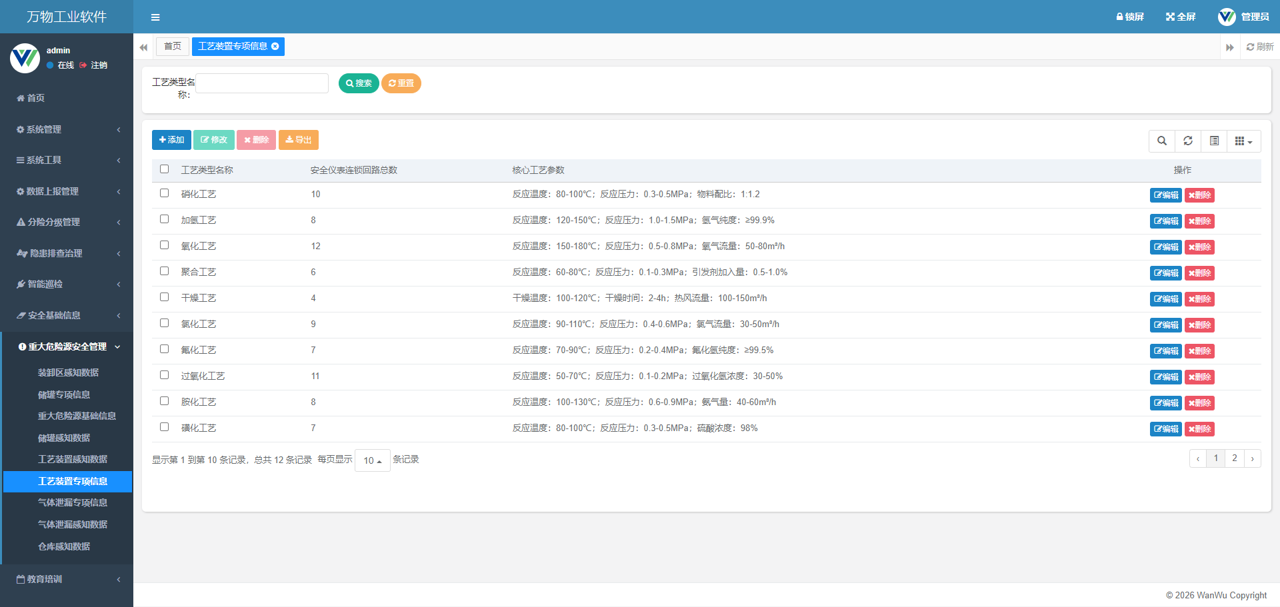Click the lock screen icon
1280x607 pixels.
point(1120,17)
